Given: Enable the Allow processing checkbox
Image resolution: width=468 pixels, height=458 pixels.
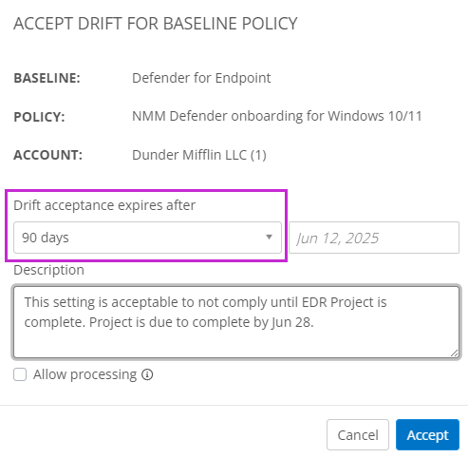Looking at the screenshot, I should [x=20, y=374].
